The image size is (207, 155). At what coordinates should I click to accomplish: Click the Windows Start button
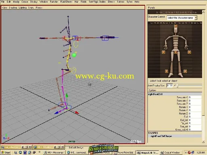point(6,153)
